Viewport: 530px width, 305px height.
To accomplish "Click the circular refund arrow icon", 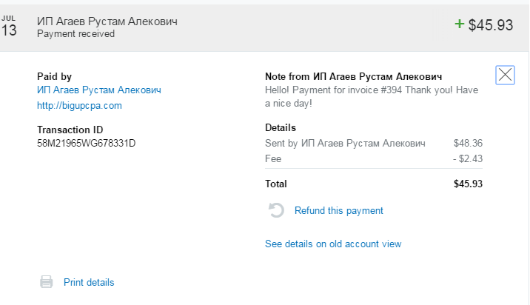I will click(x=276, y=210).
